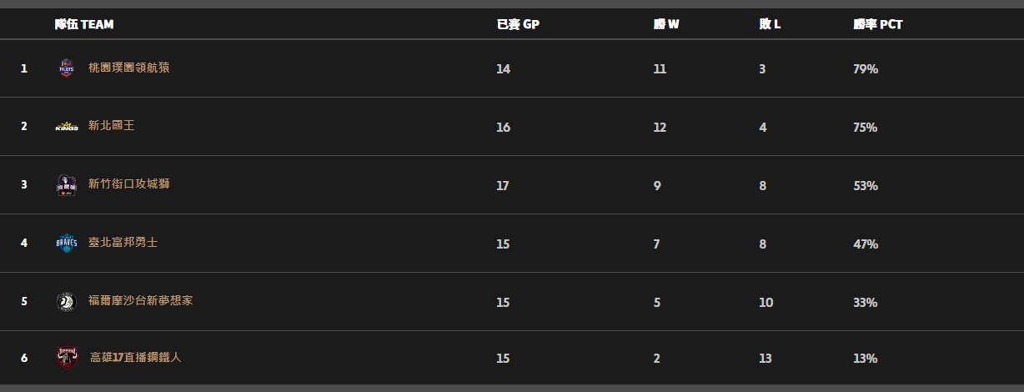The width and height of the screenshot is (1024, 392).
Task: Open the 臺北富邦勇士 team link
Action: (123, 243)
